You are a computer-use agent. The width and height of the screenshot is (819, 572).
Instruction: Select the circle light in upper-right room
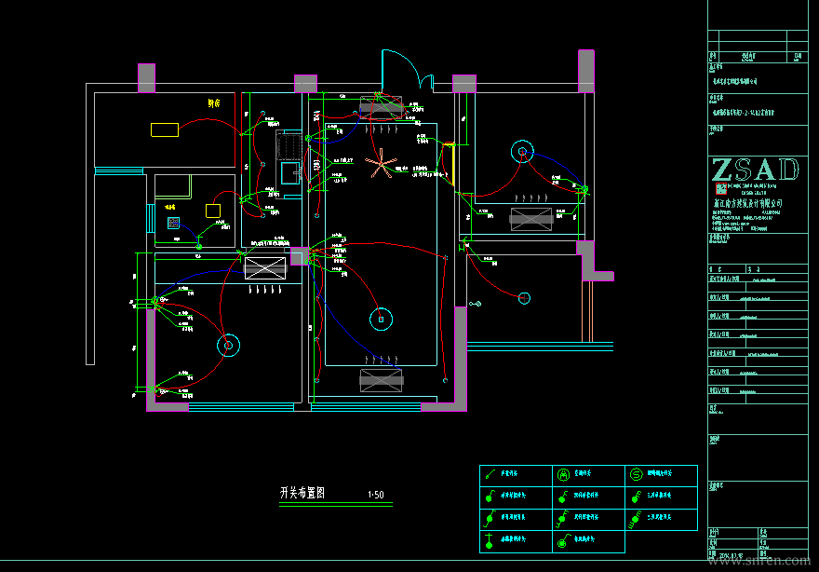[522, 152]
